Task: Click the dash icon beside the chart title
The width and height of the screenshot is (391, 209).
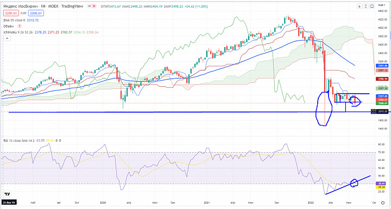Action: [x=90, y=6]
